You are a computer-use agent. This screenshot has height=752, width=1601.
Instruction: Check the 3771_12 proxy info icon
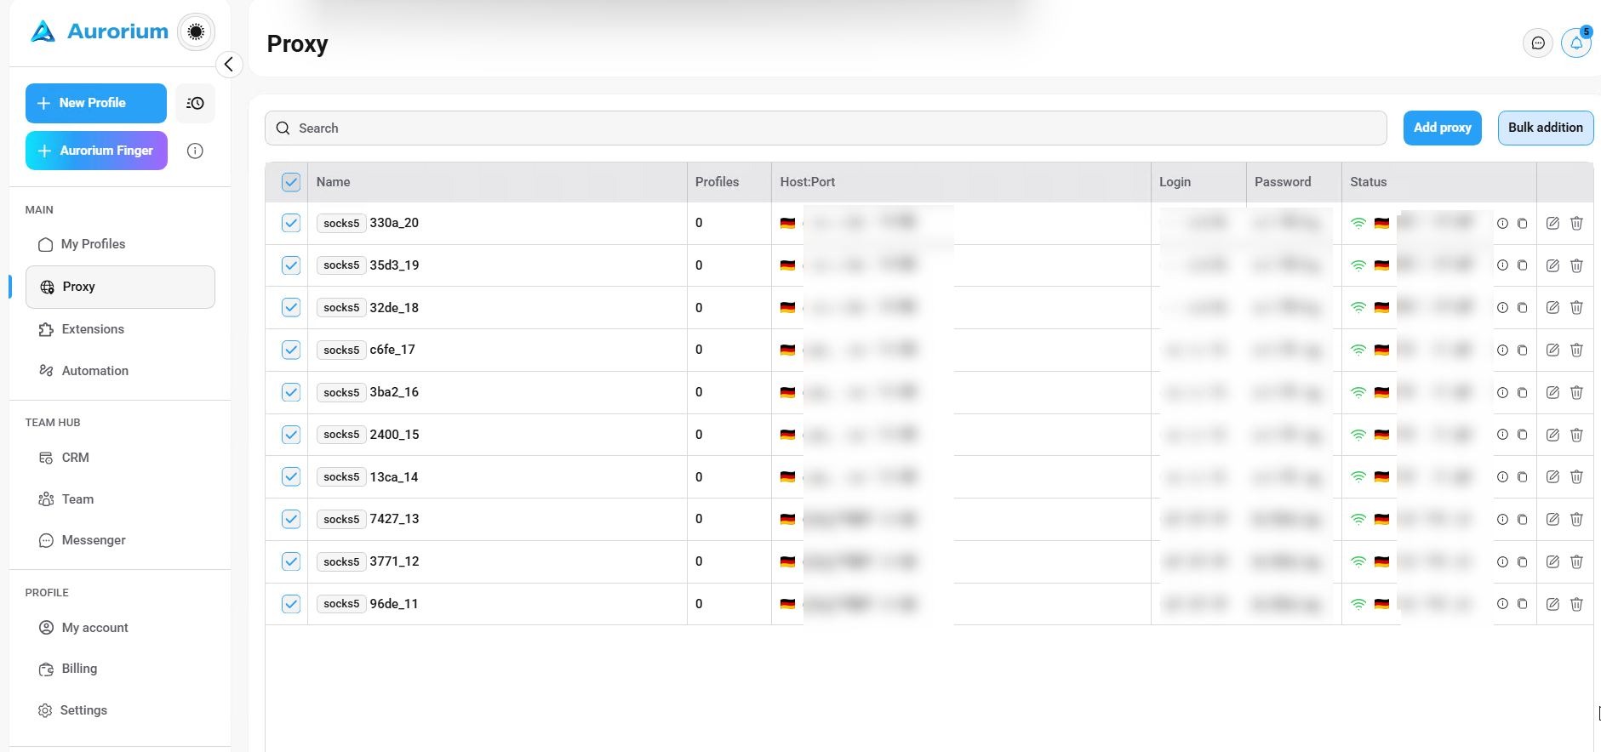coord(1502,561)
